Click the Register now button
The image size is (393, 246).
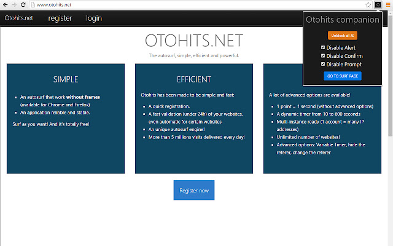click(x=194, y=190)
